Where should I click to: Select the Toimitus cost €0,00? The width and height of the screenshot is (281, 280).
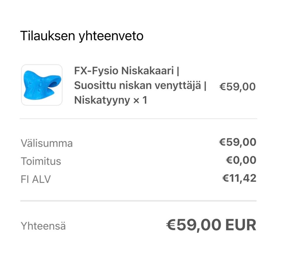(x=241, y=160)
